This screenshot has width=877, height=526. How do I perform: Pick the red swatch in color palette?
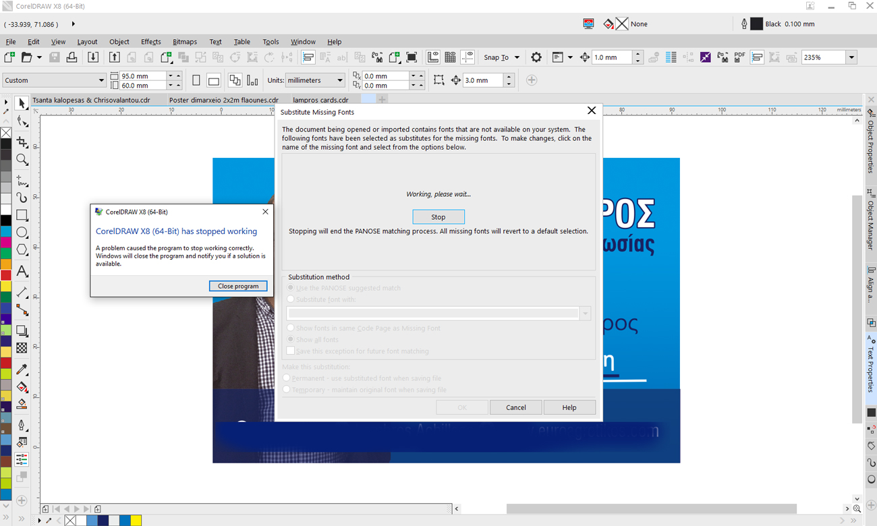tap(5, 275)
